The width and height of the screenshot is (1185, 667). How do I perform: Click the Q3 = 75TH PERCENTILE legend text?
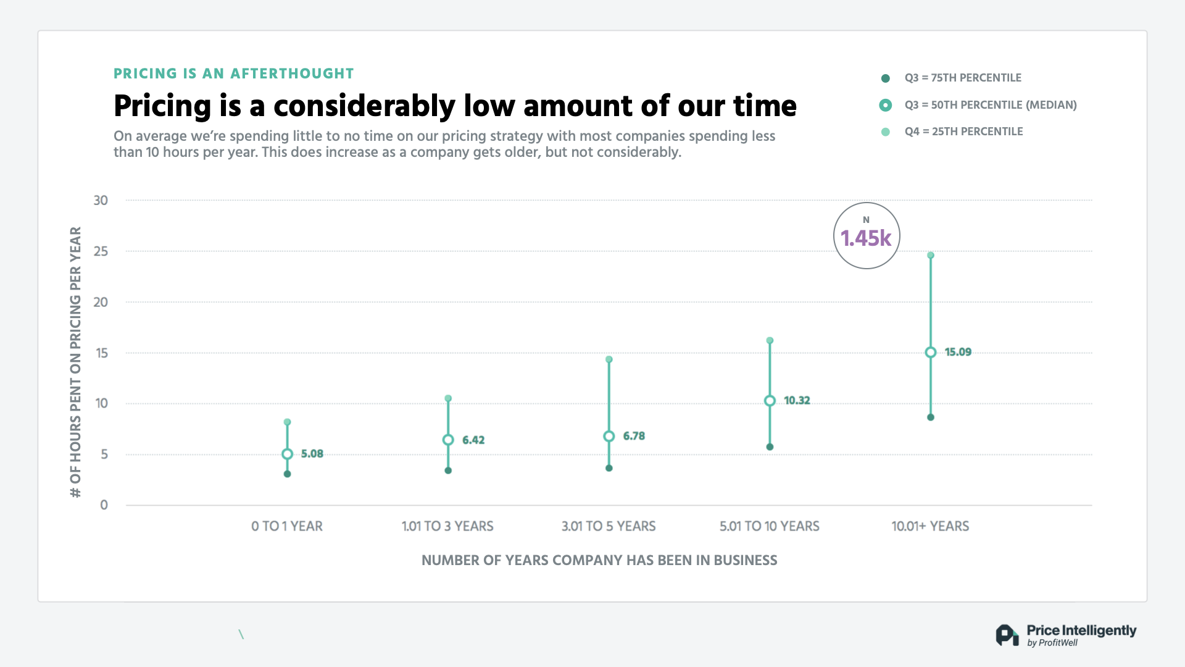pyautogui.click(x=963, y=78)
